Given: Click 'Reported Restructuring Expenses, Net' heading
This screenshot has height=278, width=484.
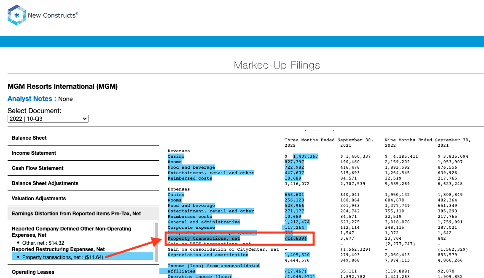Looking at the screenshot, I should (x=58, y=249).
